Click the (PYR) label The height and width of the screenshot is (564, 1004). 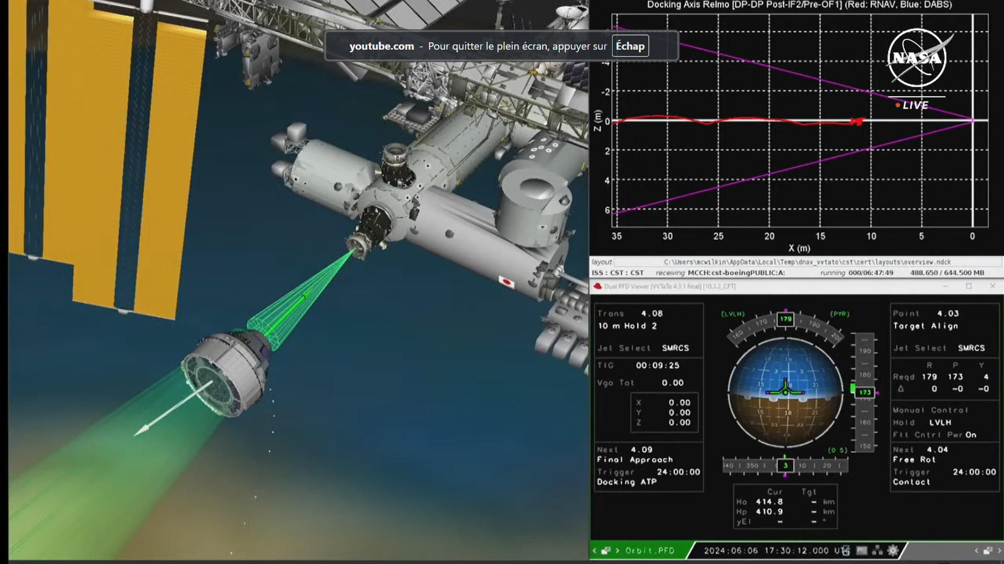point(840,314)
